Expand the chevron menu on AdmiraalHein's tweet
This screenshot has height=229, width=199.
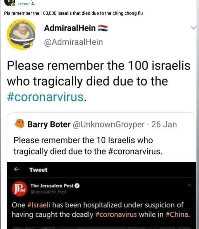193,28
